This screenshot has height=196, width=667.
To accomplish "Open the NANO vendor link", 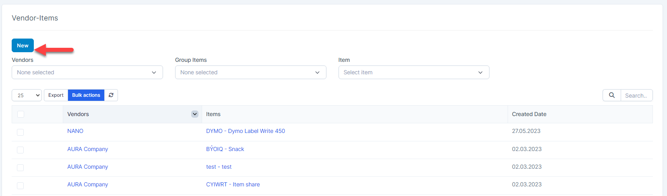I will (x=75, y=131).
